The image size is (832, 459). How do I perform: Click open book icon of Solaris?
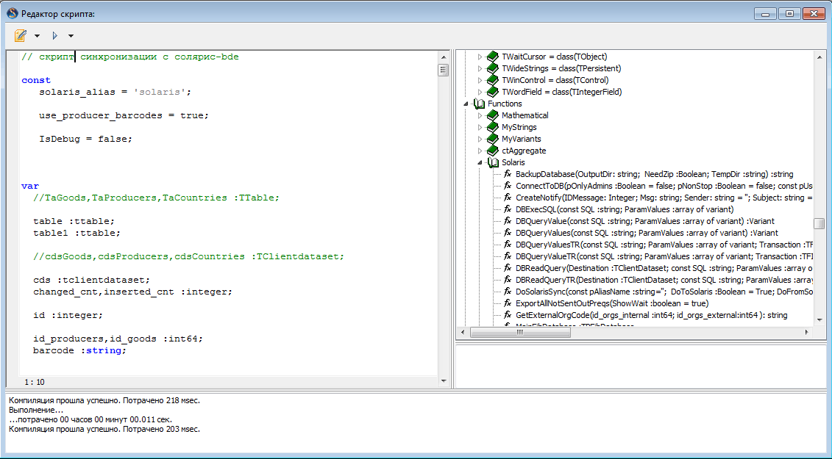[493, 162]
